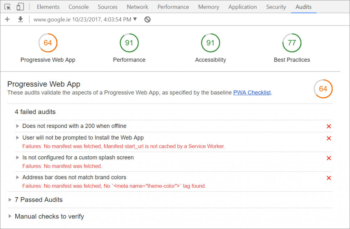Screen dimensions: 350x229
Task: Click failure text mentioning theme-color meta tag
Action: click(114, 186)
